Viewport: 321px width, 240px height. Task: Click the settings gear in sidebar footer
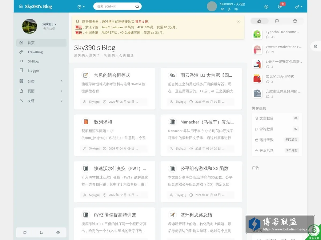(58, 233)
